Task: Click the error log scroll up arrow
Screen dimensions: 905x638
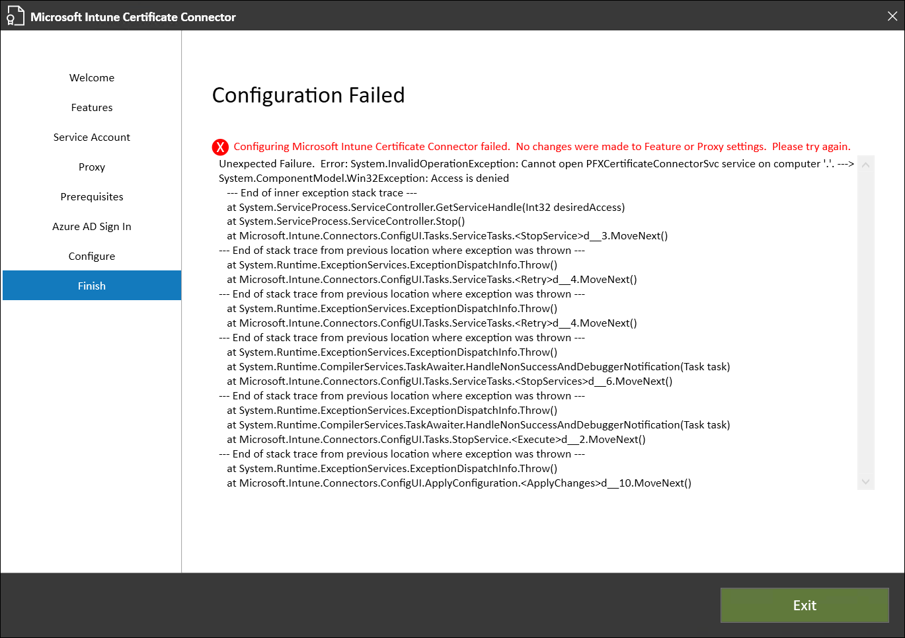Action: coord(865,164)
